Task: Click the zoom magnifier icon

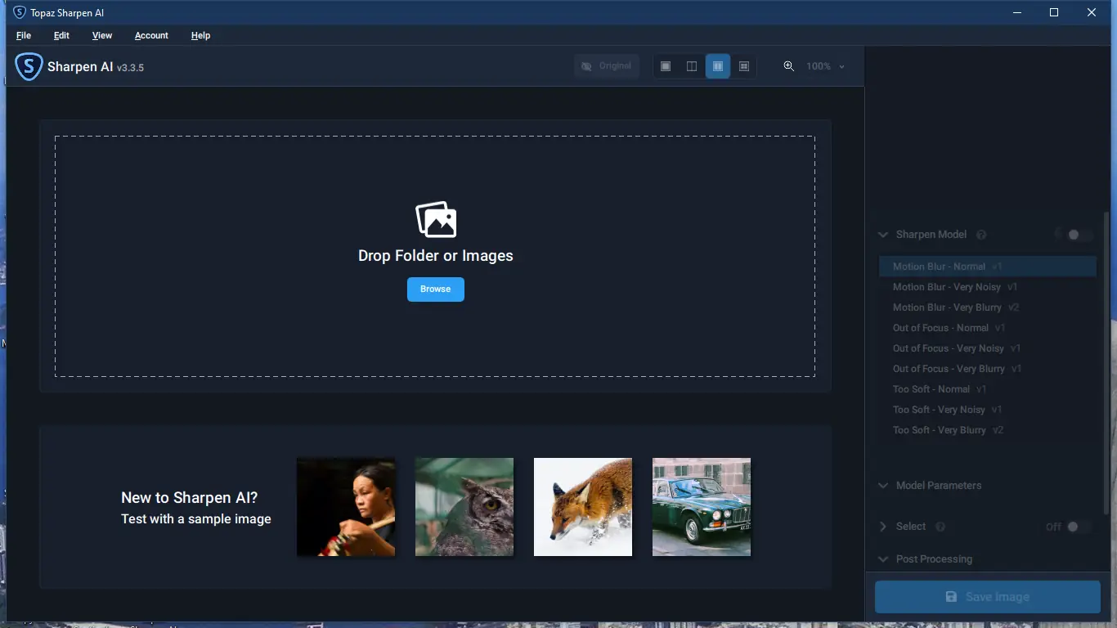Action: [x=789, y=66]
